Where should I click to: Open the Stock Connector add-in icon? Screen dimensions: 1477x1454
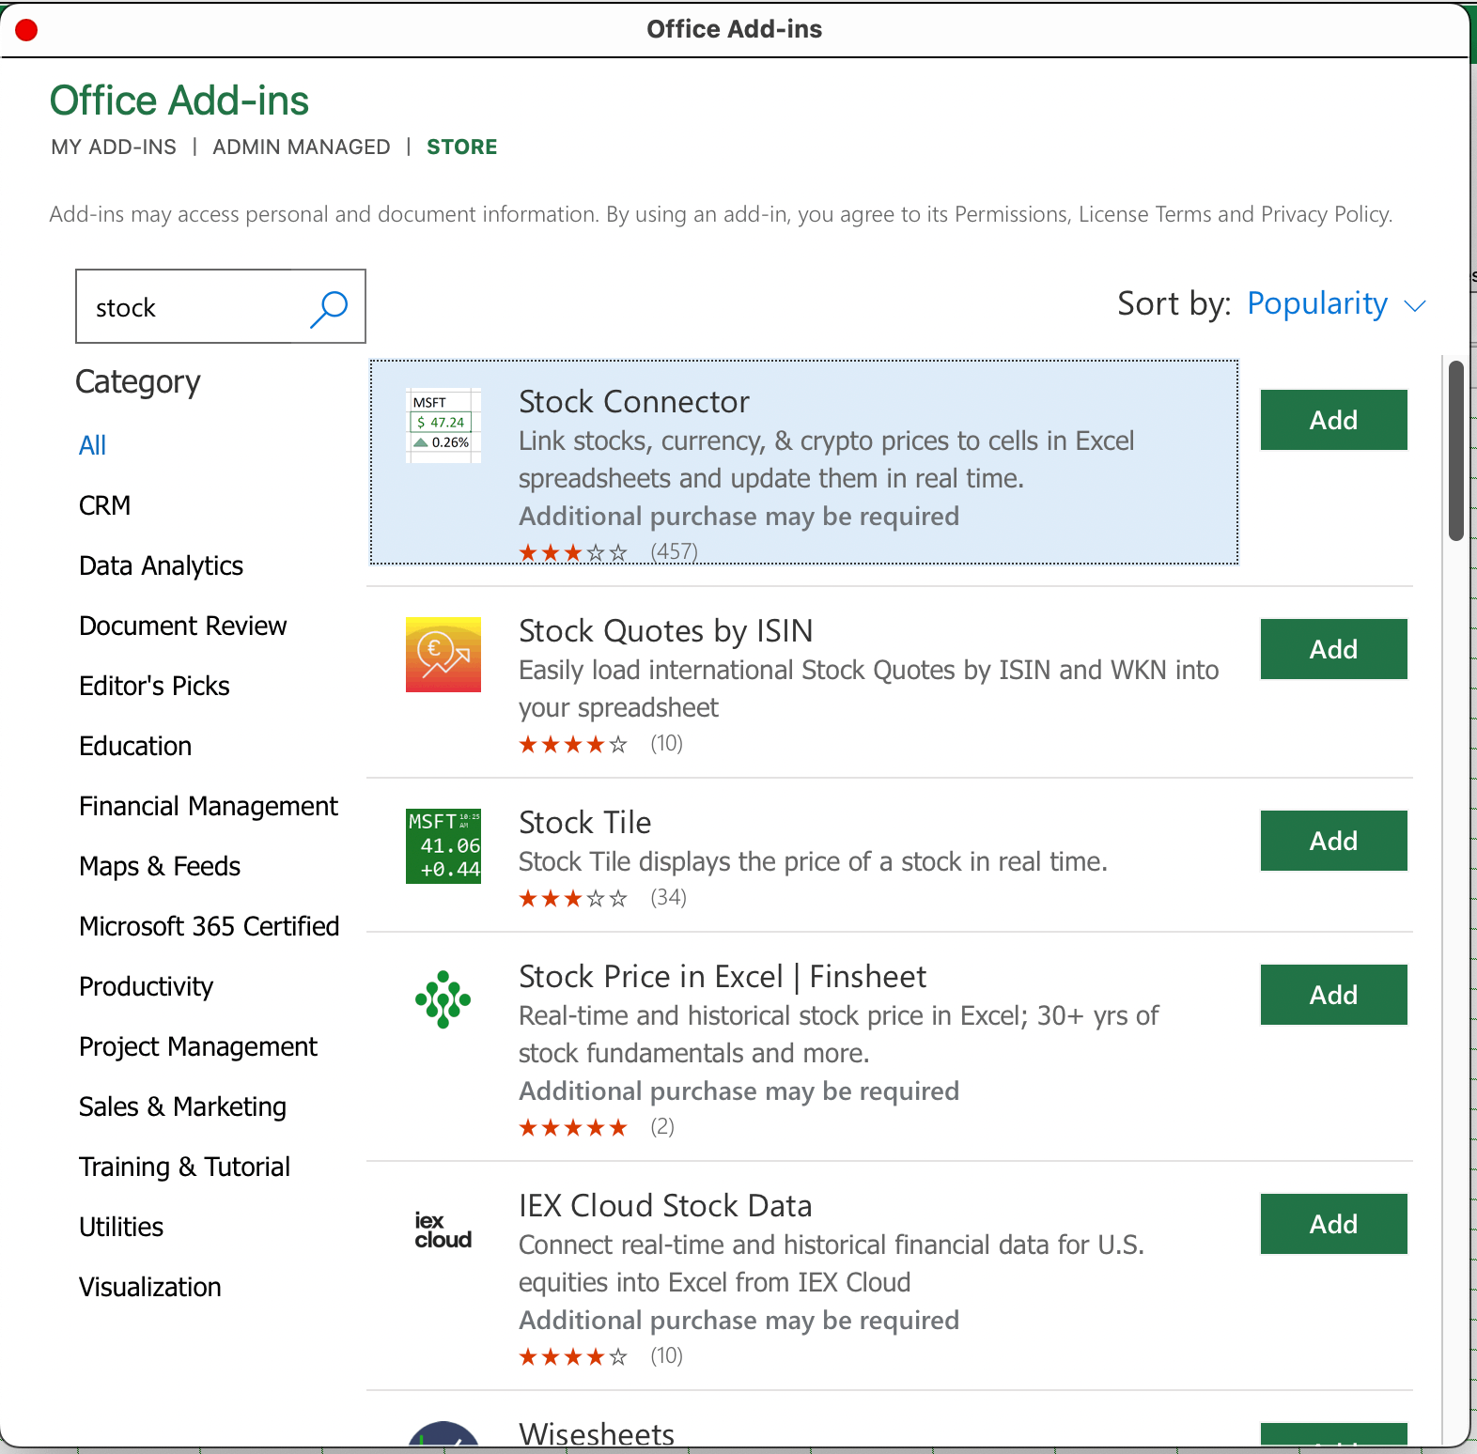(x=443, y=425)
